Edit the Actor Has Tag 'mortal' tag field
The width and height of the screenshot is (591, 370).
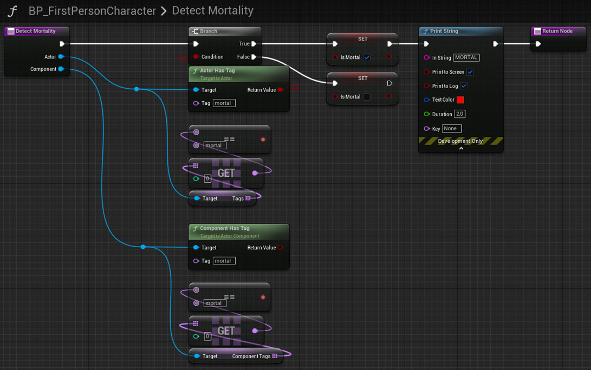[224, 103]
